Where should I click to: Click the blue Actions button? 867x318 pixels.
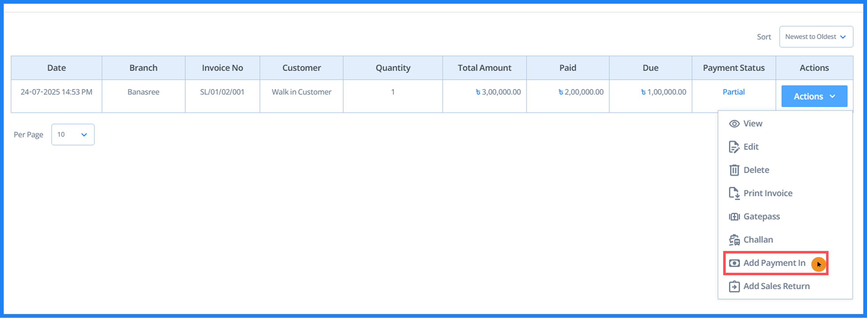(814, 96)
